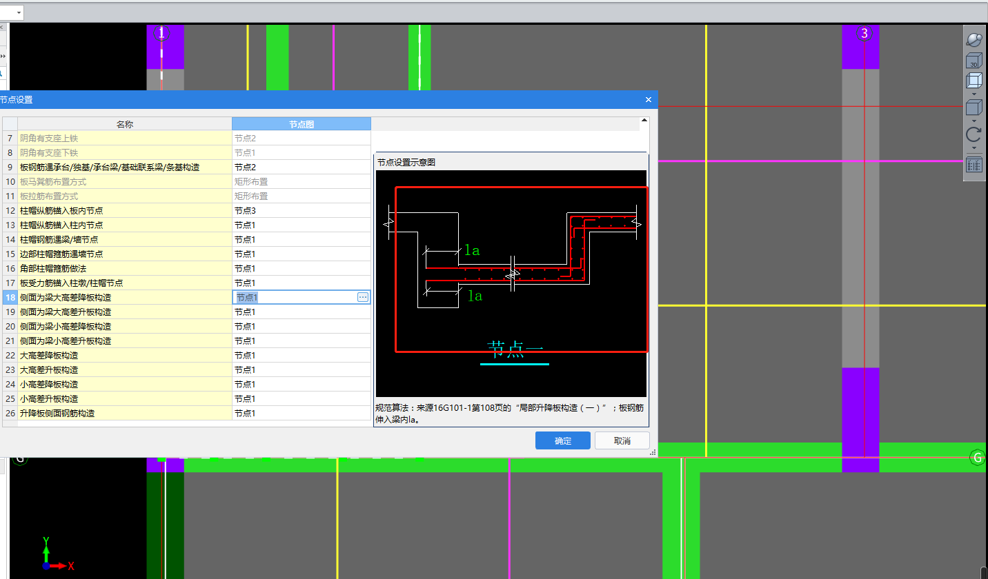Confirm with the 确定 button
Image resolution: width=988 pixels, height=579 pixels.
click(563, 440)
